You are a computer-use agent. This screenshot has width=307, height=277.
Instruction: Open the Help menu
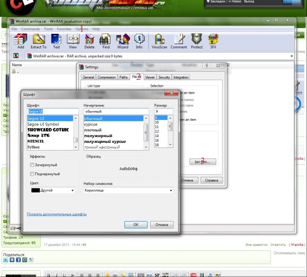tap(96, 29)
